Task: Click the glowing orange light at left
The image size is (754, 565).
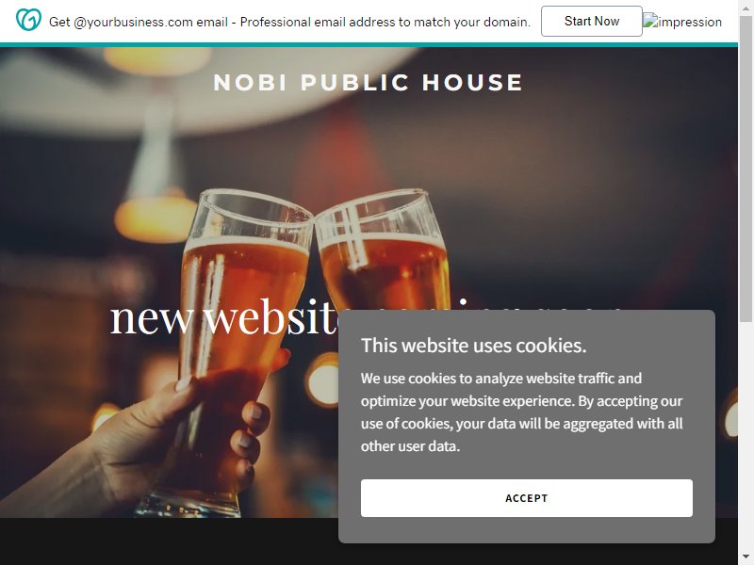Action: click(x=156, y=219)
